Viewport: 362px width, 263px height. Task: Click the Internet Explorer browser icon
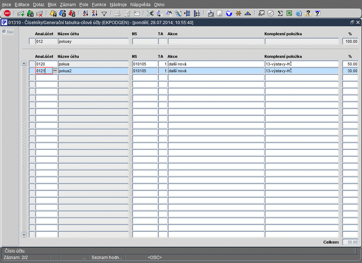click(x=299, y=14)
